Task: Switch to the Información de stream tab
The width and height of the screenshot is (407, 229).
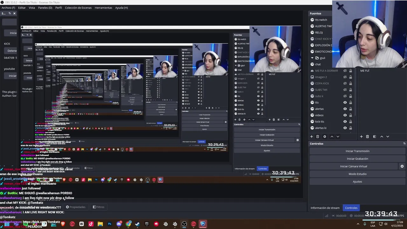Action: pos(325,208)
